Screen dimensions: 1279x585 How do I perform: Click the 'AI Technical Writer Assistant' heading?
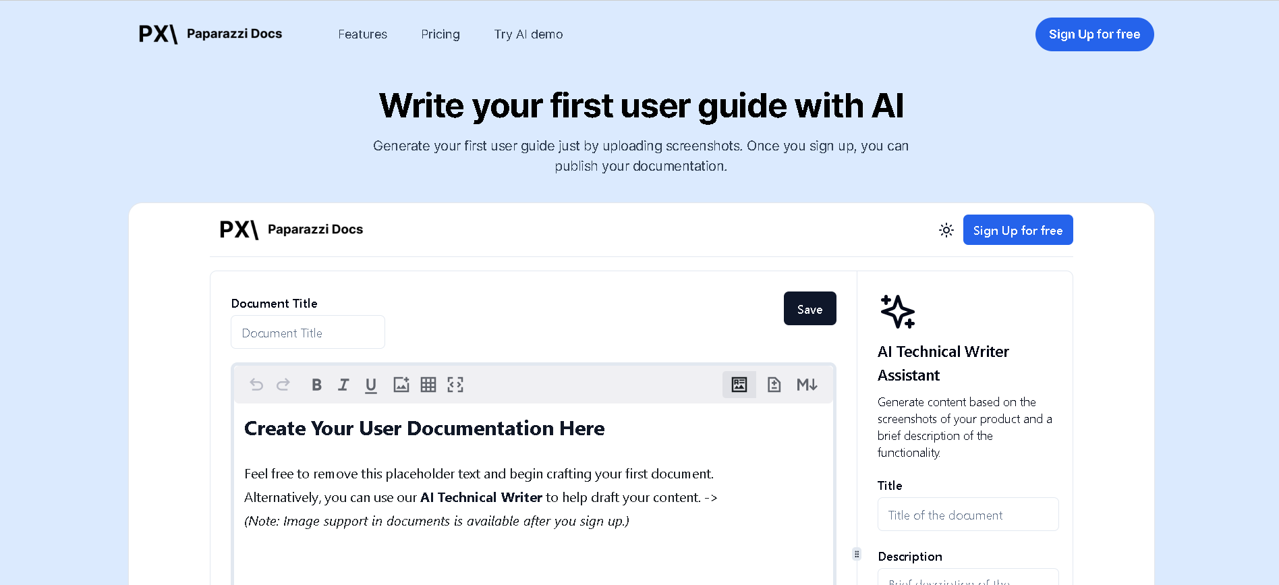(943, 363)
